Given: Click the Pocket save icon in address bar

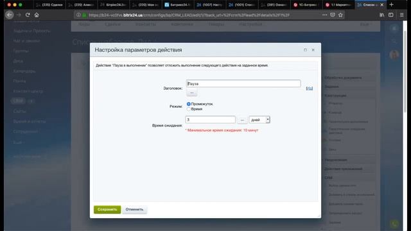Looking at the screenshot, I should 333,15.
